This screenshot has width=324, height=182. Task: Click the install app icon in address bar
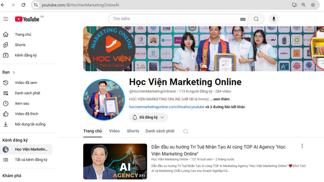coord(294,5)
